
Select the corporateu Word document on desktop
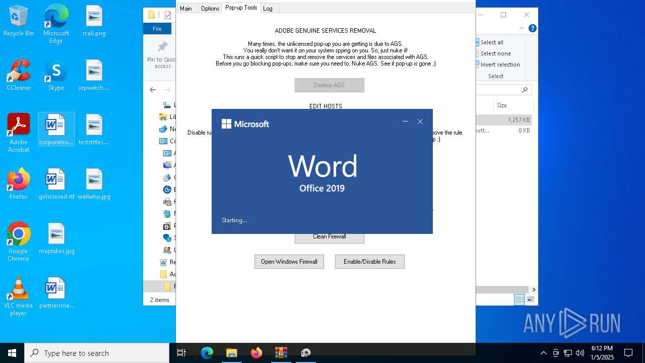(x=56, y=130)
